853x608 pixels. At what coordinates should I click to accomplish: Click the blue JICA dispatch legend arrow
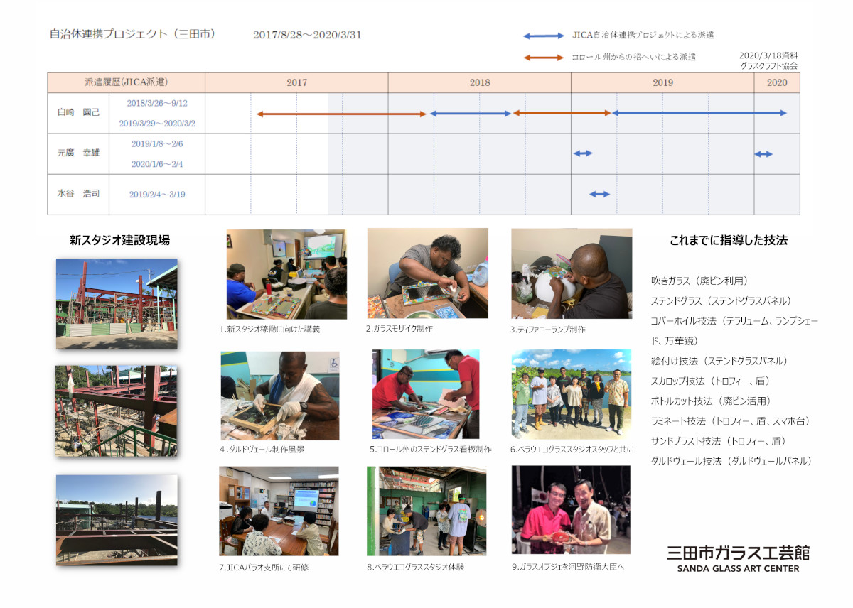[543, 36]
